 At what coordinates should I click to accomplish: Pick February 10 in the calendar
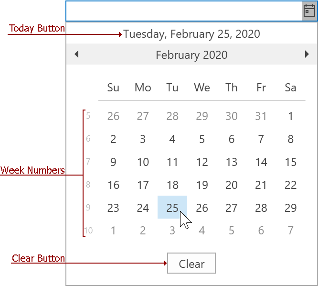(143, 162)
